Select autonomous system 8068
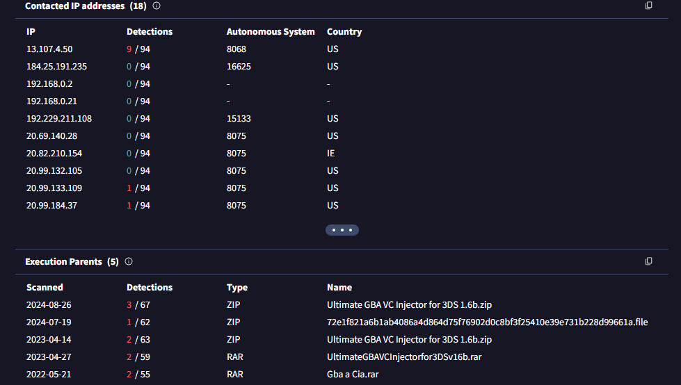This screenshot has width=681, height=385. click(x=237, y=49)
